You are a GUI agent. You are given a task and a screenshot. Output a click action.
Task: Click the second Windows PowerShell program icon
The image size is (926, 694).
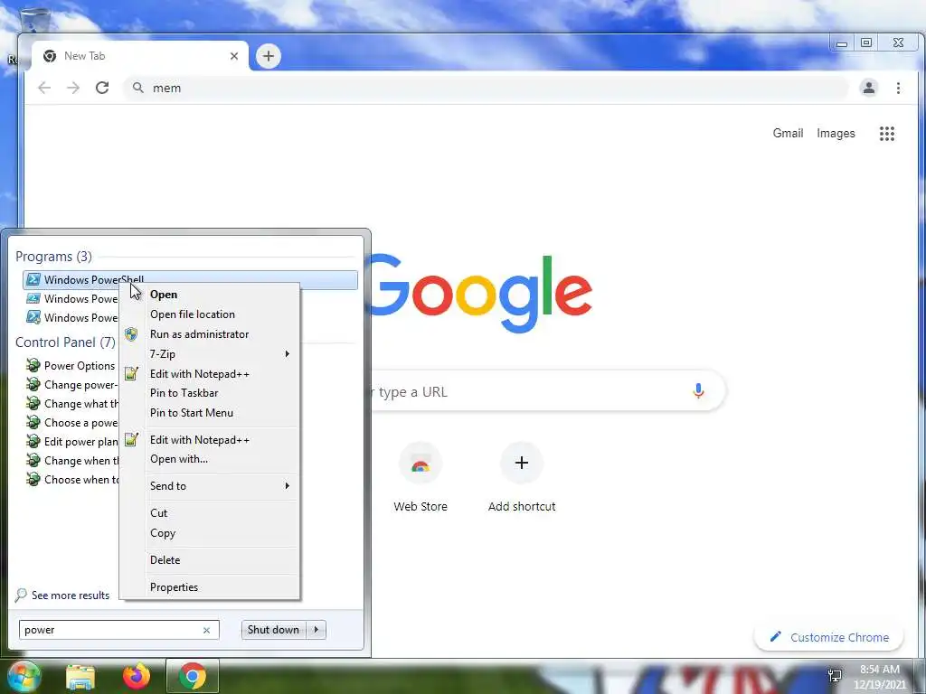pos(33,298)
